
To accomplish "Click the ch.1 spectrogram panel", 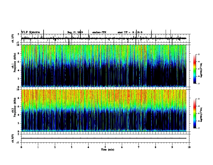I will coord(104,66).
